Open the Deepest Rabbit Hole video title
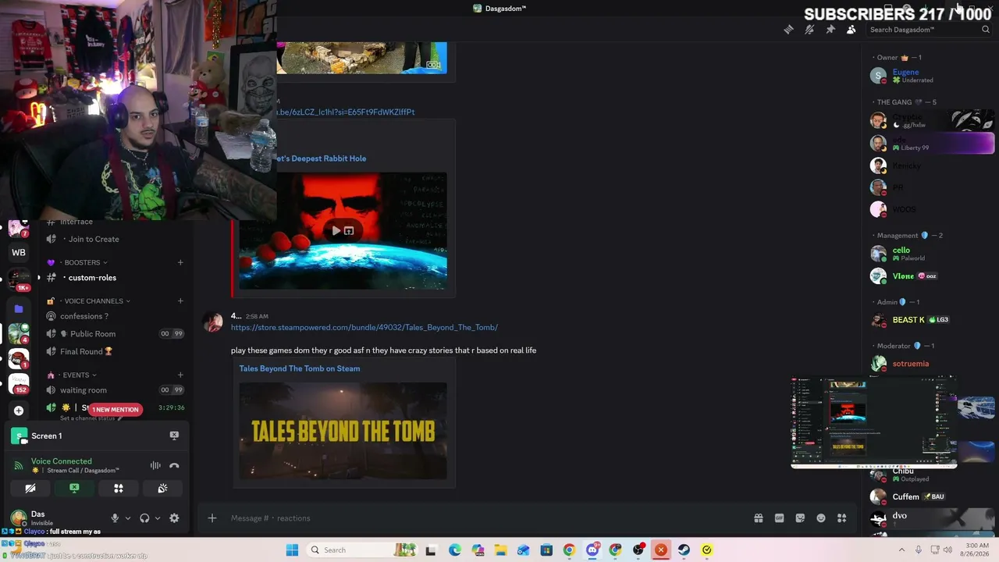Image resolution: width=999 pixels, height=562 pixels. (x=322, y=158)
